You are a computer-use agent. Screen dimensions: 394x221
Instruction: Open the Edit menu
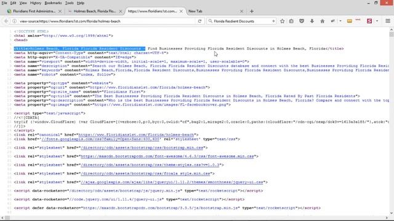[x=13, y=3]
